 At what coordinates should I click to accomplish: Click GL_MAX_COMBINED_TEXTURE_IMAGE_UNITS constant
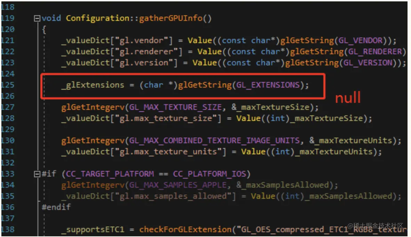(214, 141)
